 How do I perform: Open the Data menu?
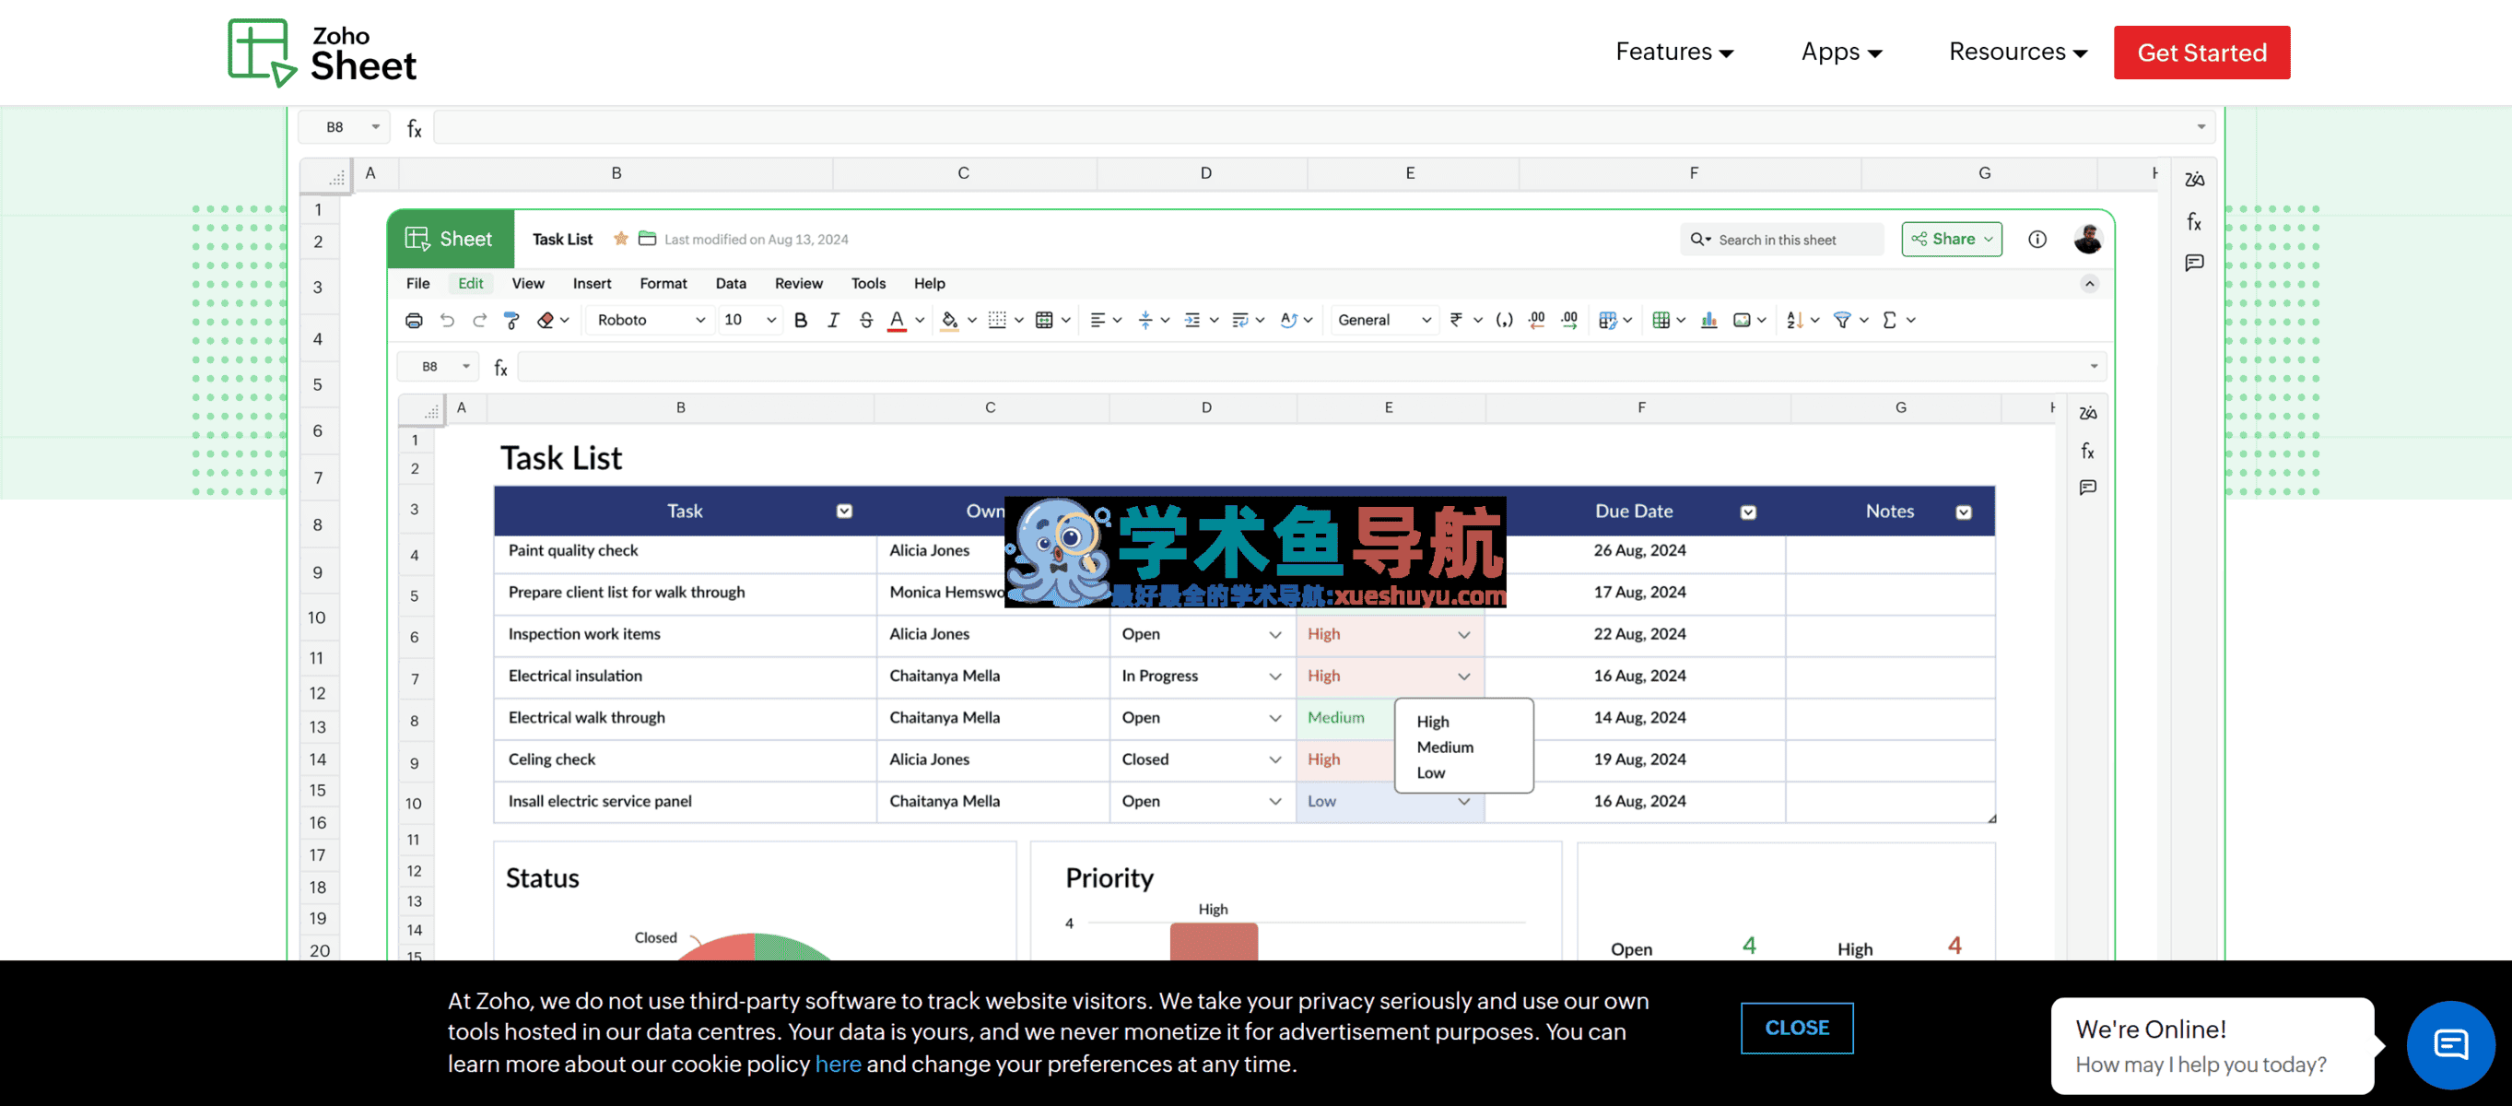click(731, 283)
